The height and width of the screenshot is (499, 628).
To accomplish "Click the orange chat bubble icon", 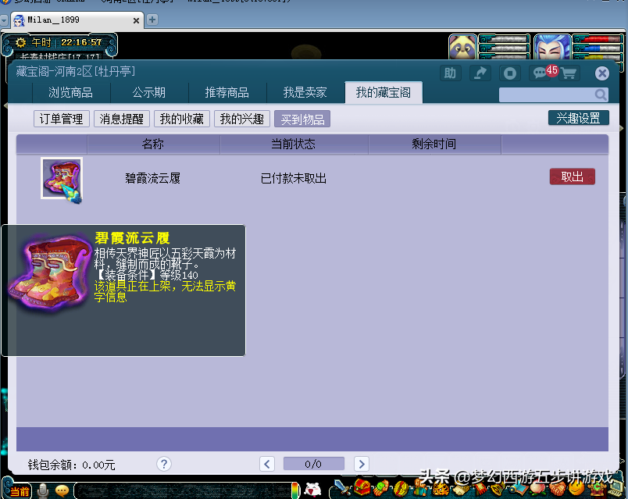I will click(x=62, y=490).
